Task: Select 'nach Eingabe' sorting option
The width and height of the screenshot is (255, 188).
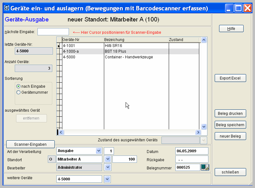Action: point(18,86)
